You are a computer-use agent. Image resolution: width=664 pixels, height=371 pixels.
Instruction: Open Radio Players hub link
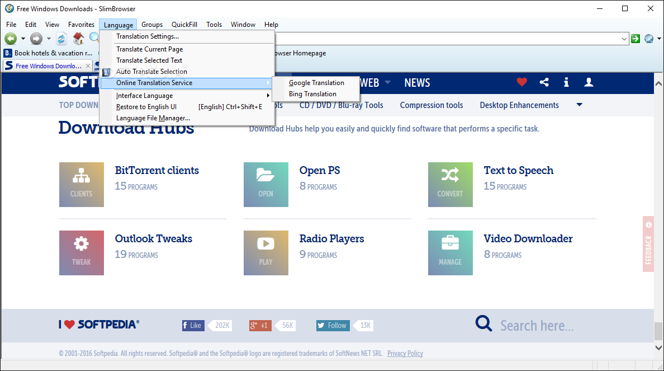(331, 238)
